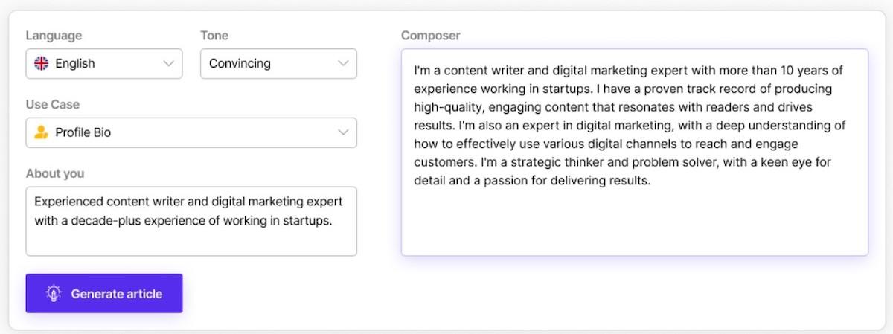The height and width of the screenshot is (334, 893).
Task: Open the English language dropdown
Action: tap(104, 64)
